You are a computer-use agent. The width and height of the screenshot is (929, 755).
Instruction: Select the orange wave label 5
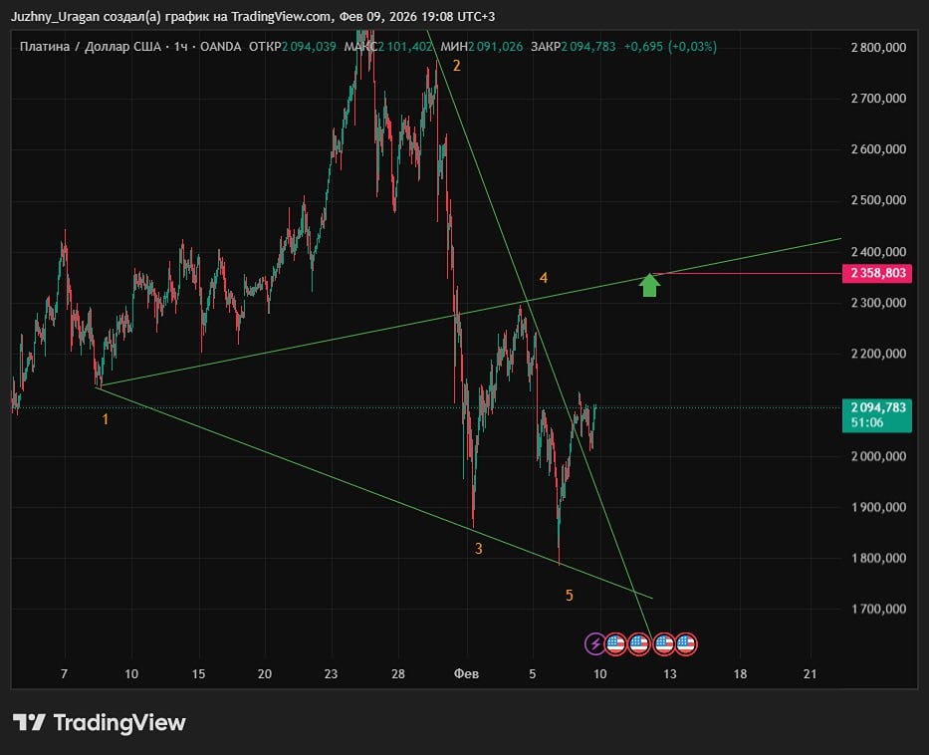570,596
